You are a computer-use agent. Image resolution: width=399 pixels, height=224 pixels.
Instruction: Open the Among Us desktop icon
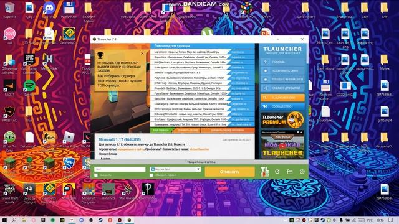69,191
